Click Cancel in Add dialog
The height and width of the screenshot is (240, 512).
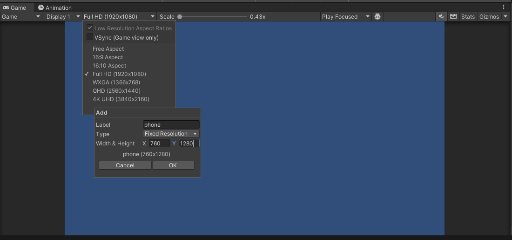(125, 165)
